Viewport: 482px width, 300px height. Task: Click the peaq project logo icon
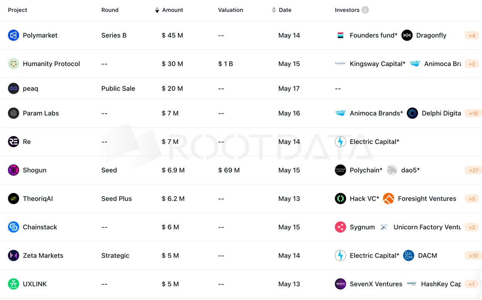point(14,88)
